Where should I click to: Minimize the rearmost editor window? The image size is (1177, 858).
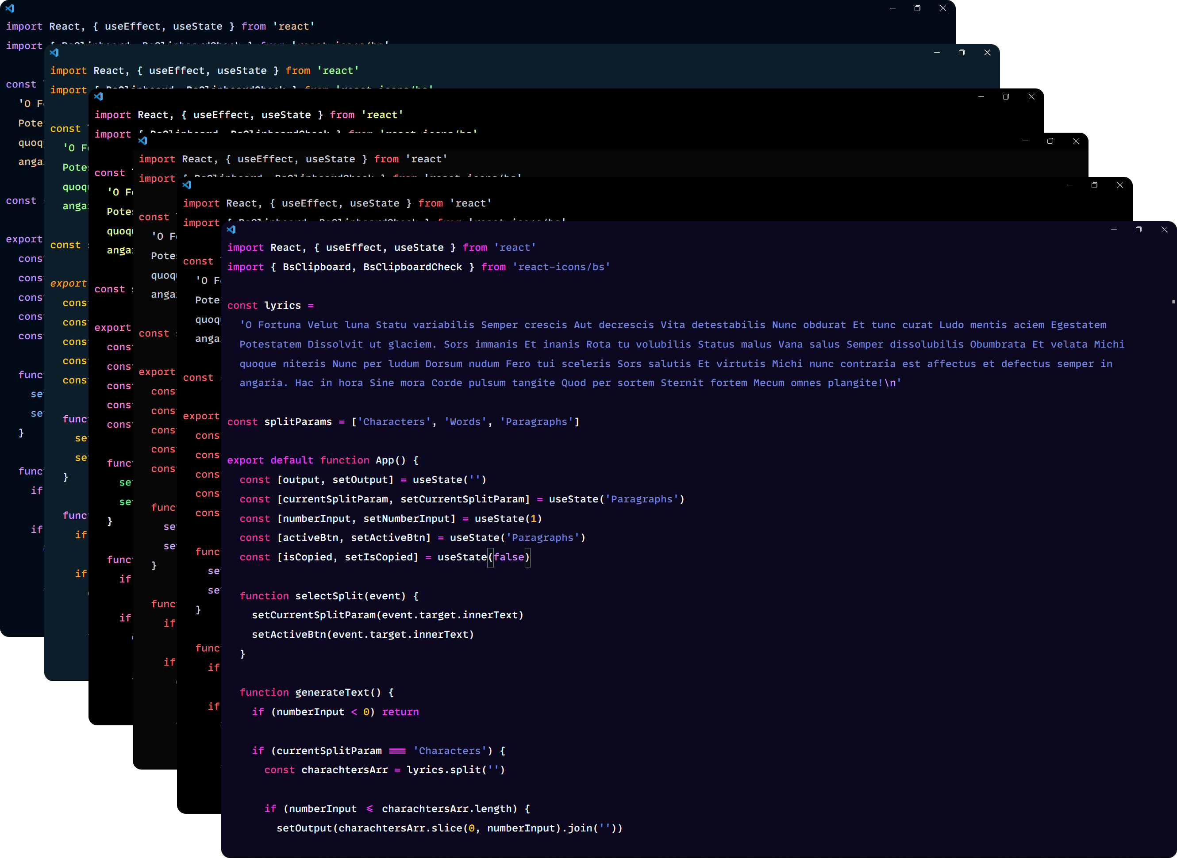[x=893, y=8]
